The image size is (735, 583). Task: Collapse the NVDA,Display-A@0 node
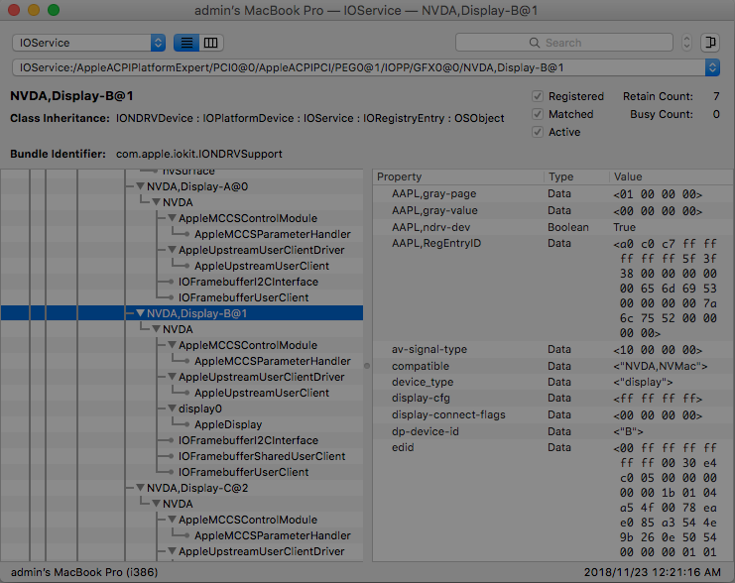tap(140, 186)
